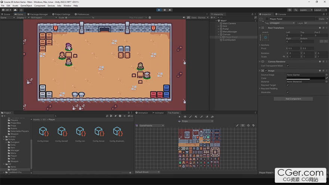
Task: Expand the Raycast Padding section
Action: pyautogui.click(x=260, y=89)
